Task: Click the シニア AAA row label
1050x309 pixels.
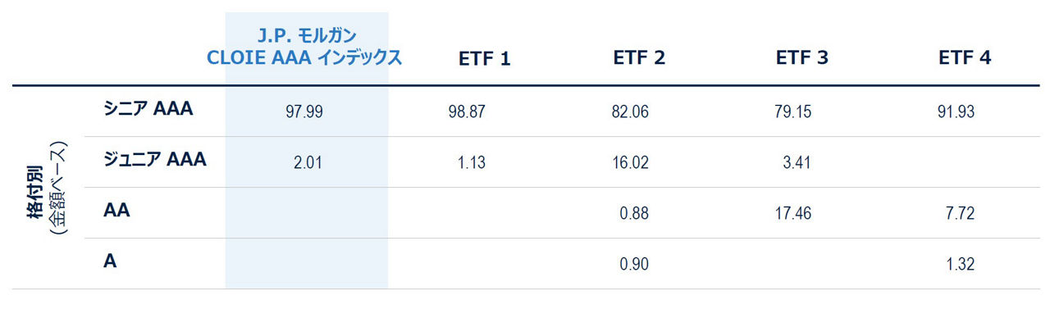Action: click(148, 108)
